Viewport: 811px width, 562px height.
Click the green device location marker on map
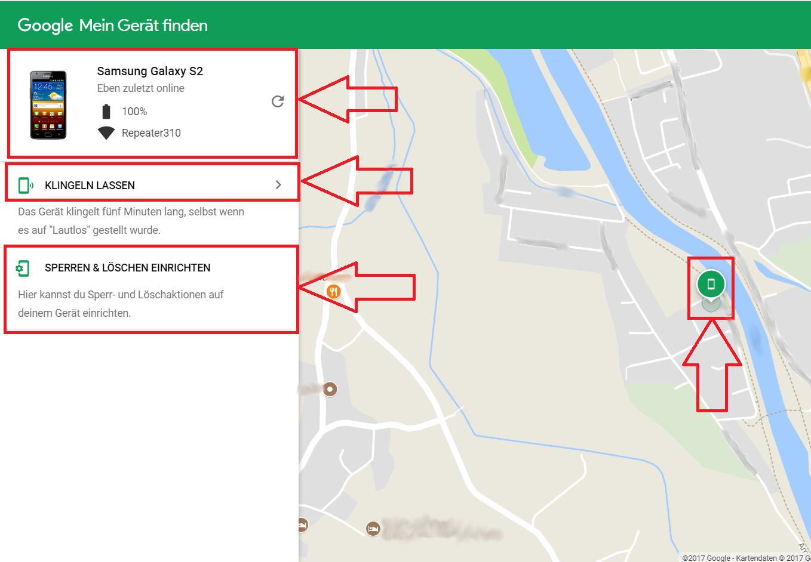(x=711, y=285)
